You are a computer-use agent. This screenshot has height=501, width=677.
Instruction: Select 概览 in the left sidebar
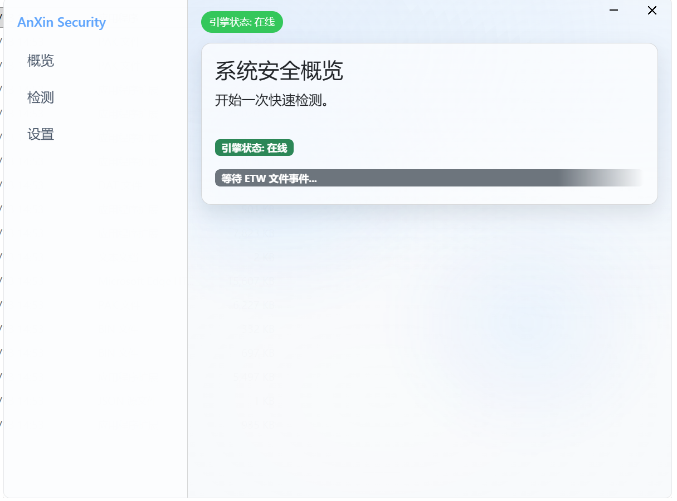[x=40, y=61]
